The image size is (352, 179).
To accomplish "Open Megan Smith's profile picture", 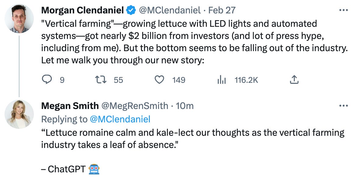I will pos(19,114).
